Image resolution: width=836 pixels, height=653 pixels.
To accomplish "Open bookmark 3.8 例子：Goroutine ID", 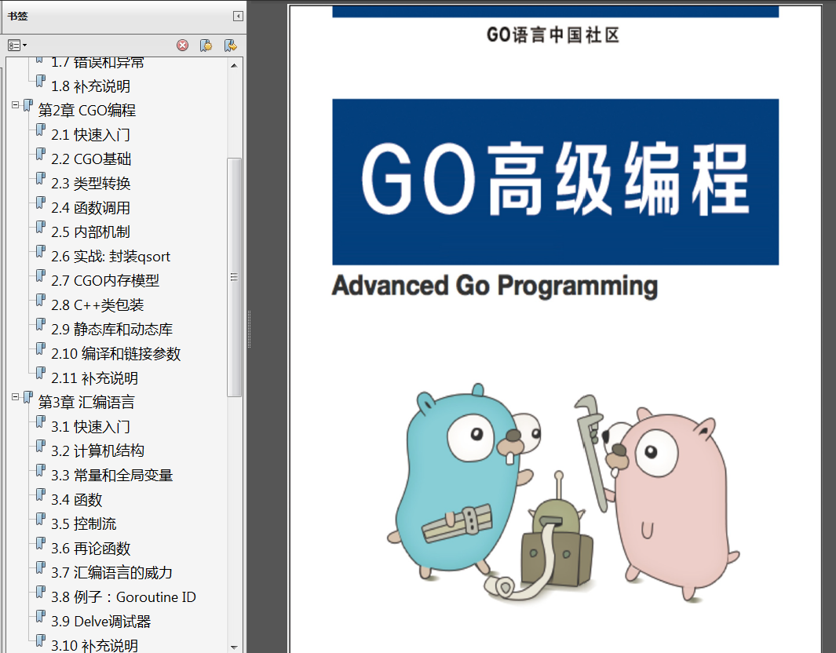I will 124,597.
